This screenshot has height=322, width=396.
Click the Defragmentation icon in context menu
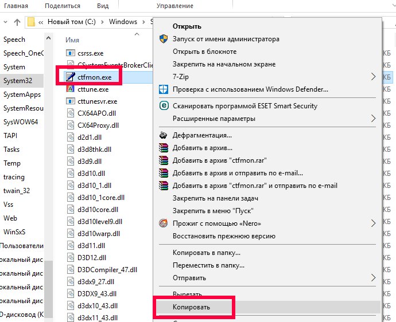click(x=164, y=135)
